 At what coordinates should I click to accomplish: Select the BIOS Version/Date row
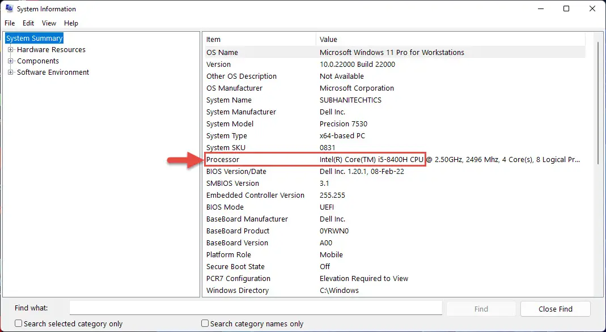395,172
